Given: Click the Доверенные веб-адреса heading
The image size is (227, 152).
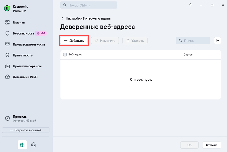Looking at the screenshot, I should [98, 27].
